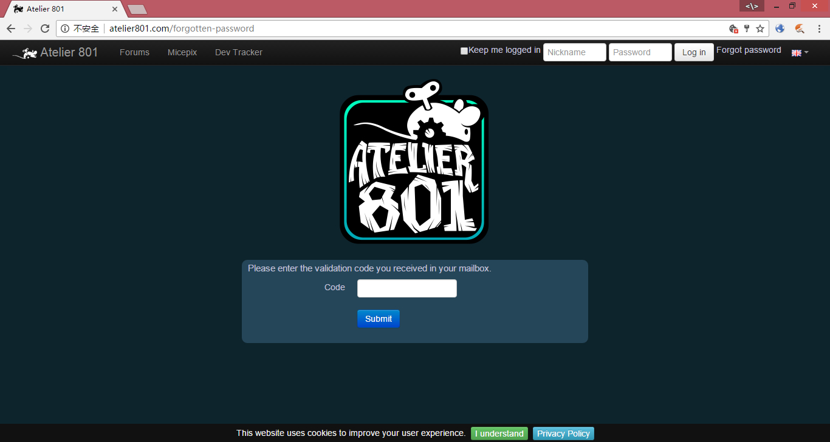Submit the validation code form

coord(379,319)
